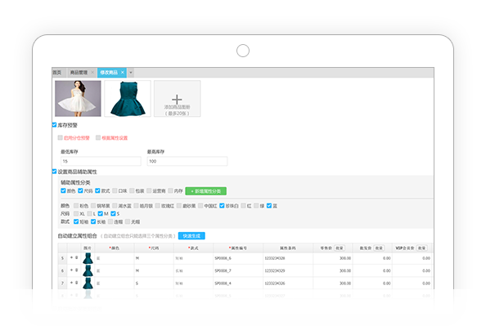This screenshot has height=326, width=486.
Task: Close the 商品管理 tab with its X
Action: click(x=92, y=73)
